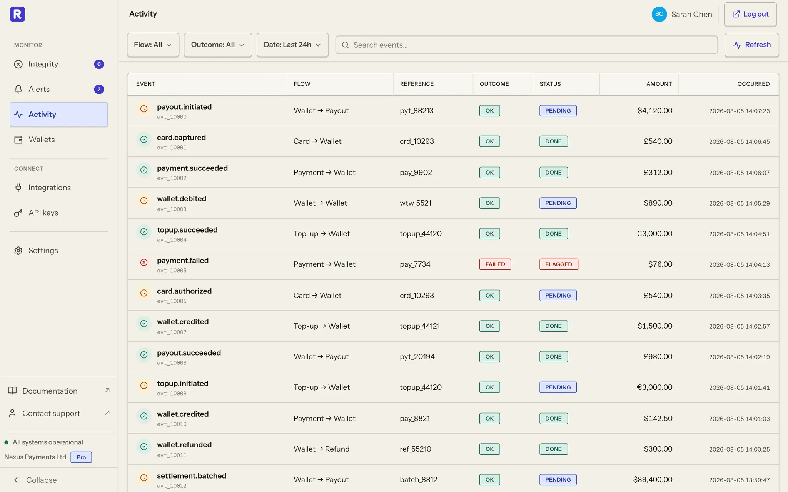Open Wallets in the sidebar
This screenshot has height=492, width=788.
(59, 140)
